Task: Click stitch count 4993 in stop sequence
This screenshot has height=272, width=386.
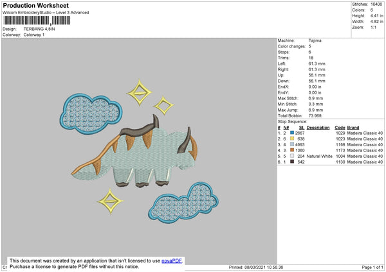Action: click(x=300, y=144)
